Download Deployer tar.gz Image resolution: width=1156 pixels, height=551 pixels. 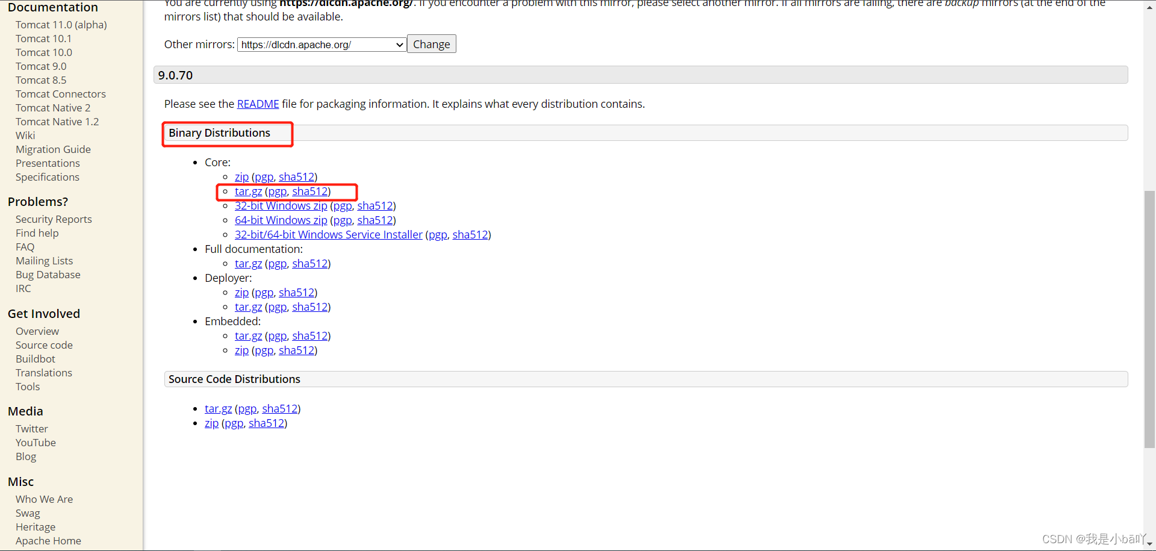[248, 307]
